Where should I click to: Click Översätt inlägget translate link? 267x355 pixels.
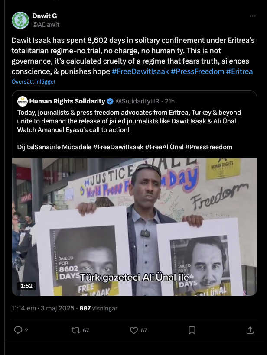(x=33, y=81)
